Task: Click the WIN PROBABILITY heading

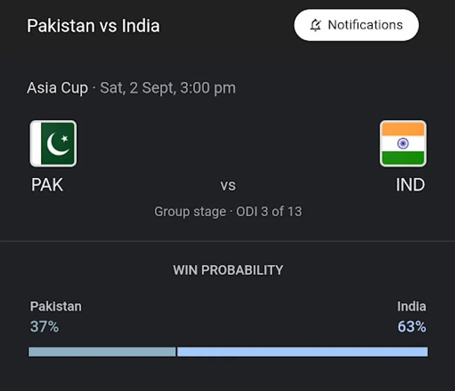Action: pos(228,270)
